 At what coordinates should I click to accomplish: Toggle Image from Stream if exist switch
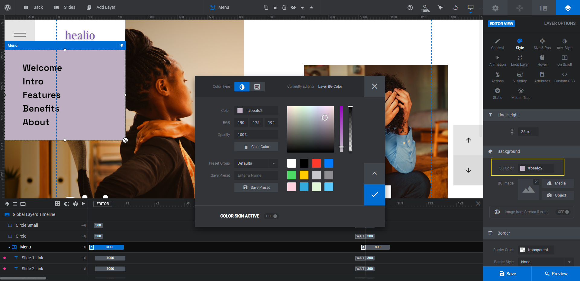[x=564, y=212]
